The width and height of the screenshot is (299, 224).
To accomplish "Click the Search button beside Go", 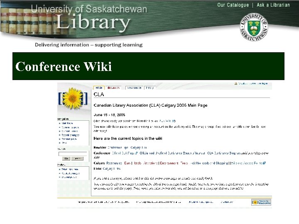I will click(77, 158).
